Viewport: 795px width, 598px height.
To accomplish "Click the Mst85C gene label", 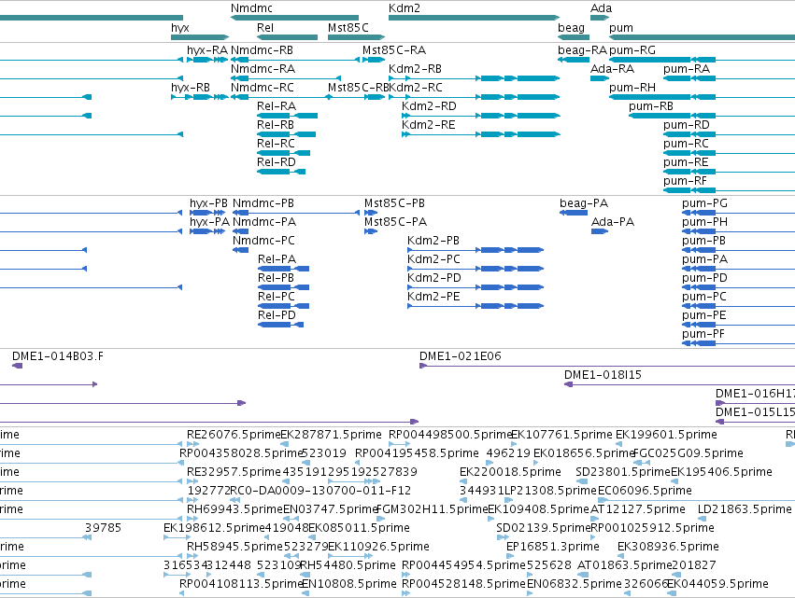I will click(348, 28).
